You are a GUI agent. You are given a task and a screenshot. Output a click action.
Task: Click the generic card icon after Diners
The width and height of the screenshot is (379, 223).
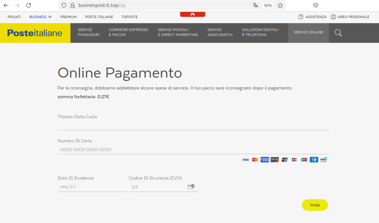click(323, 160)
